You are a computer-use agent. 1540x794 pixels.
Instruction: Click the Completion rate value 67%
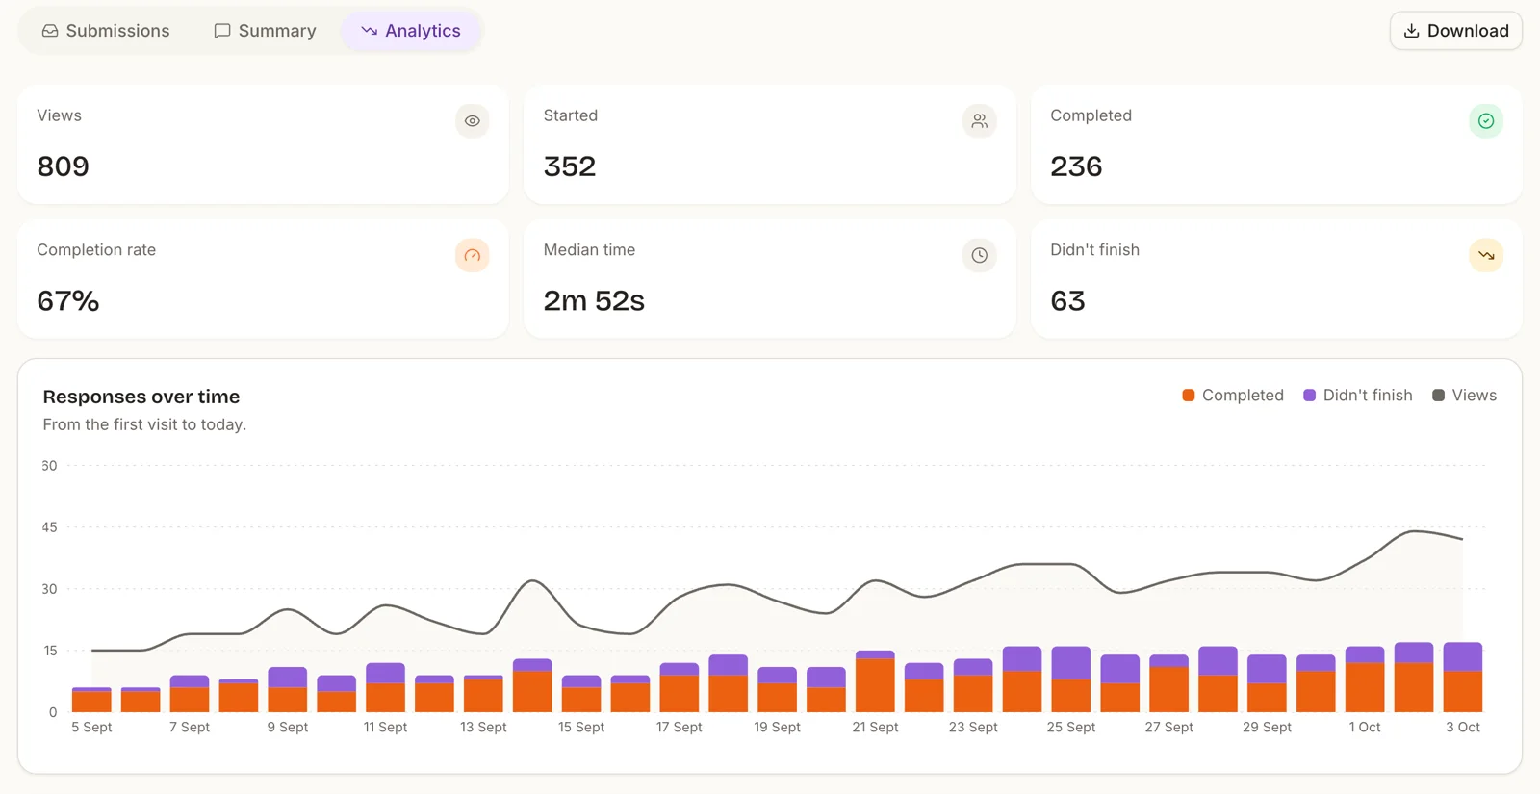click(x=68, y=301)
